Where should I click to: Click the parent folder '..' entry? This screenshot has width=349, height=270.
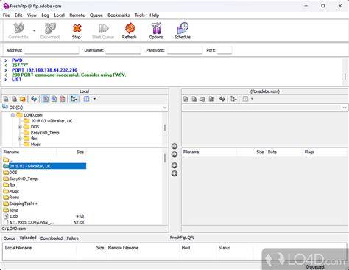click(x=7, y=160)
